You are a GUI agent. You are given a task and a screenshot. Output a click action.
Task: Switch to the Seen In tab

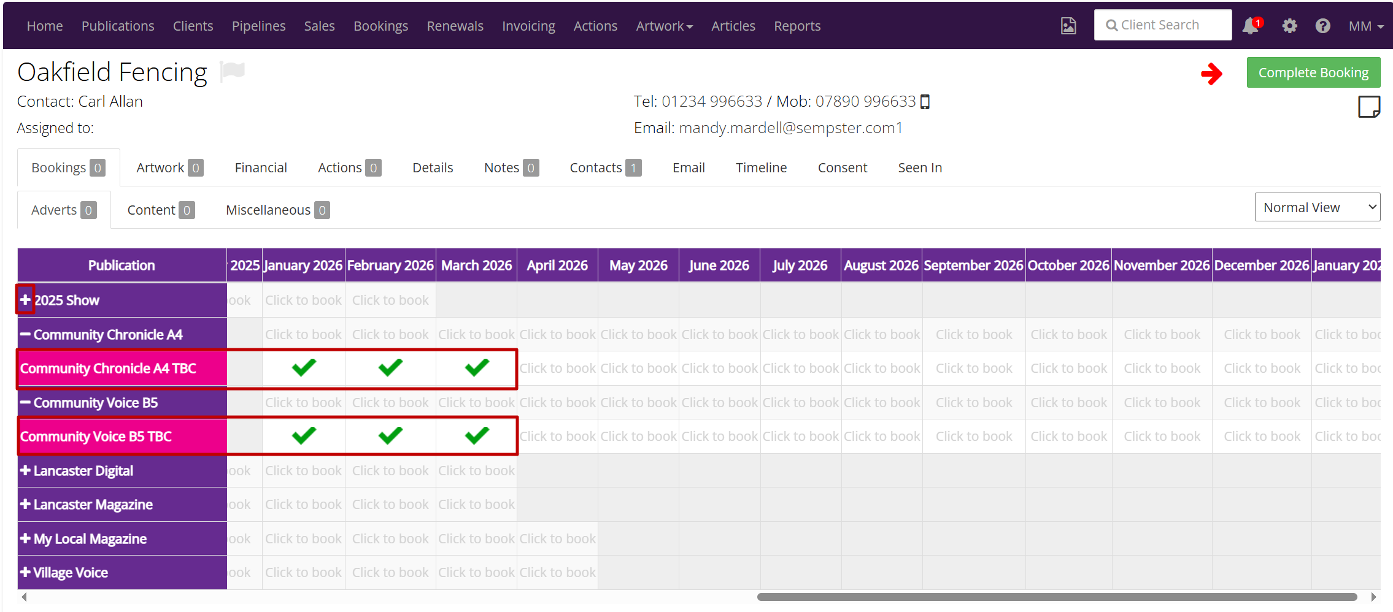(920, 167)
